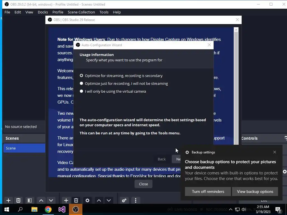Move source up using Sources up arrow
287x215 pixels.
[99, 200]
